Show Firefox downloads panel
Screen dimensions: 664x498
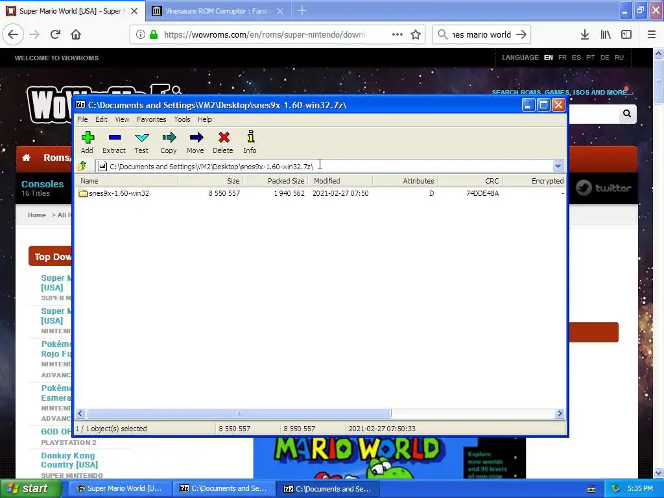(585, 35)
